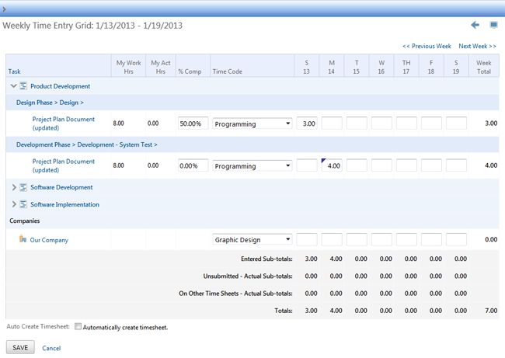Open Project Plan Document under Design Phase
The height and width of the screenshot is (358, 505).
coord(64,123)
